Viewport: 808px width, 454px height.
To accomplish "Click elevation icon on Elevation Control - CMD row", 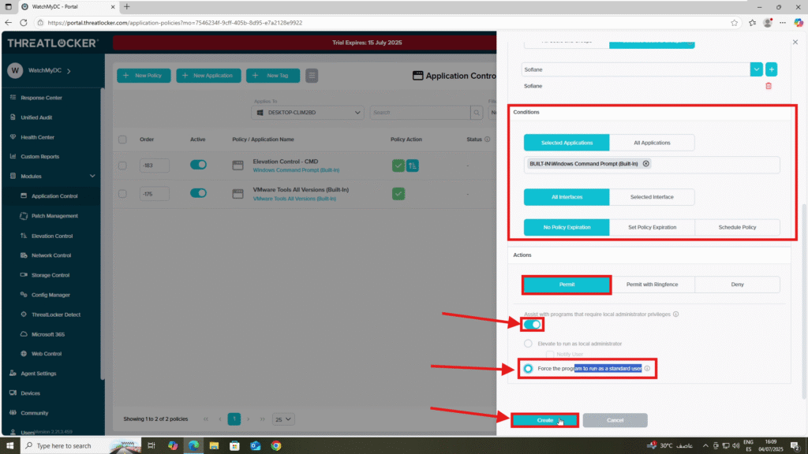I will [412, 166].
